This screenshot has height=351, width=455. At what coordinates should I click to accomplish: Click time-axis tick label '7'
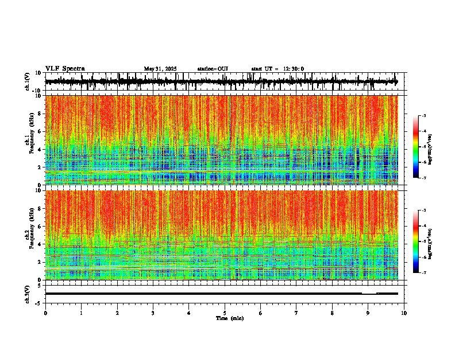pos(296,313)
